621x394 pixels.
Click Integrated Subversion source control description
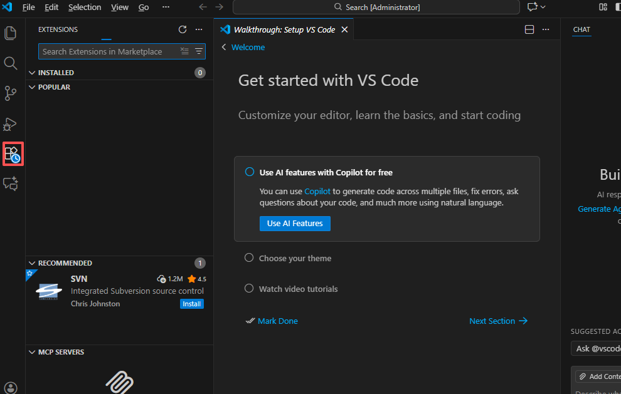137,291
